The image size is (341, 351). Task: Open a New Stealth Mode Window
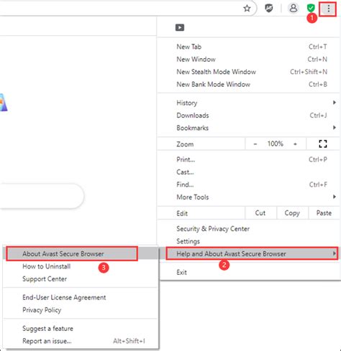[249, 72]
